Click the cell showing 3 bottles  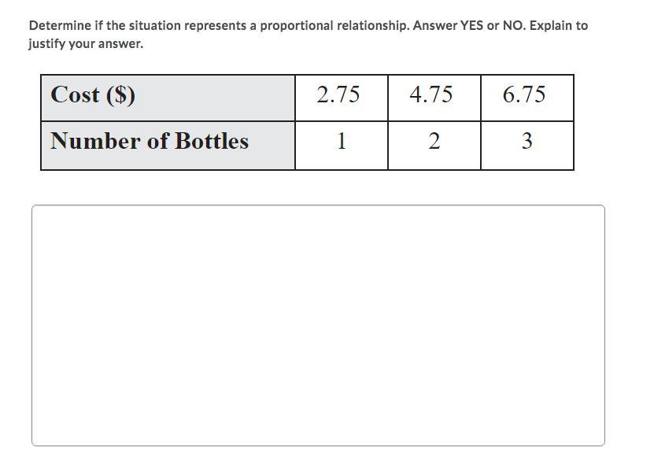pos(527,146)
